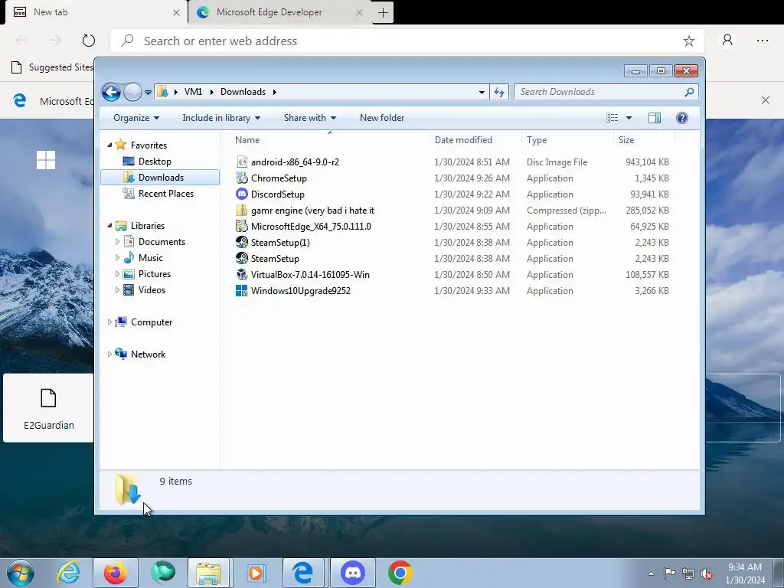
Task: Open the Include in library menu
Action: pos(221,118)
